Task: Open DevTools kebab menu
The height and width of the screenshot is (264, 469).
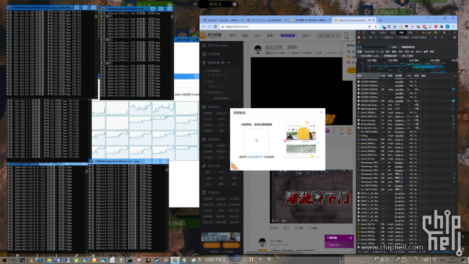Action: click(x=449, y=33)
